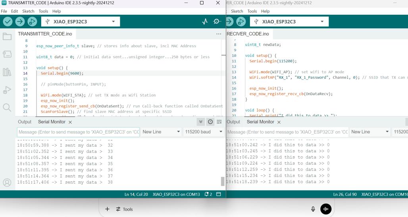Open Boards Manager in sidebar
408x217 pixels.
7,54
